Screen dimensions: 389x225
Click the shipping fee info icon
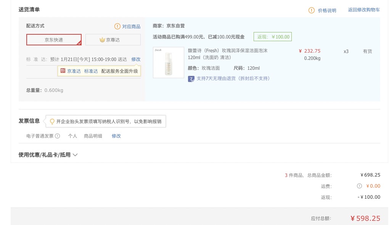[359, 186]
